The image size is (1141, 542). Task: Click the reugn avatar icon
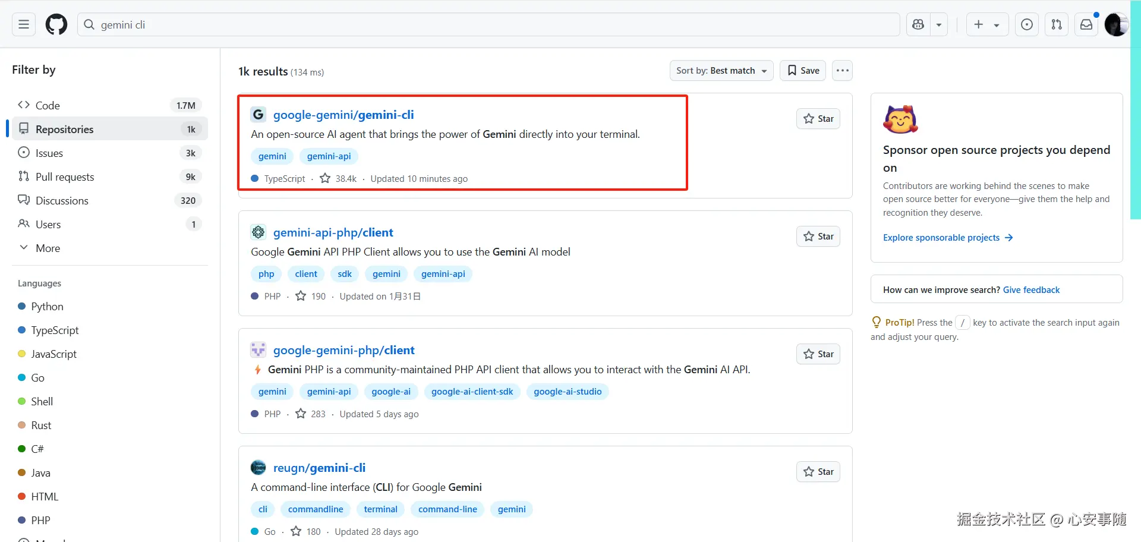coord(258,468)
